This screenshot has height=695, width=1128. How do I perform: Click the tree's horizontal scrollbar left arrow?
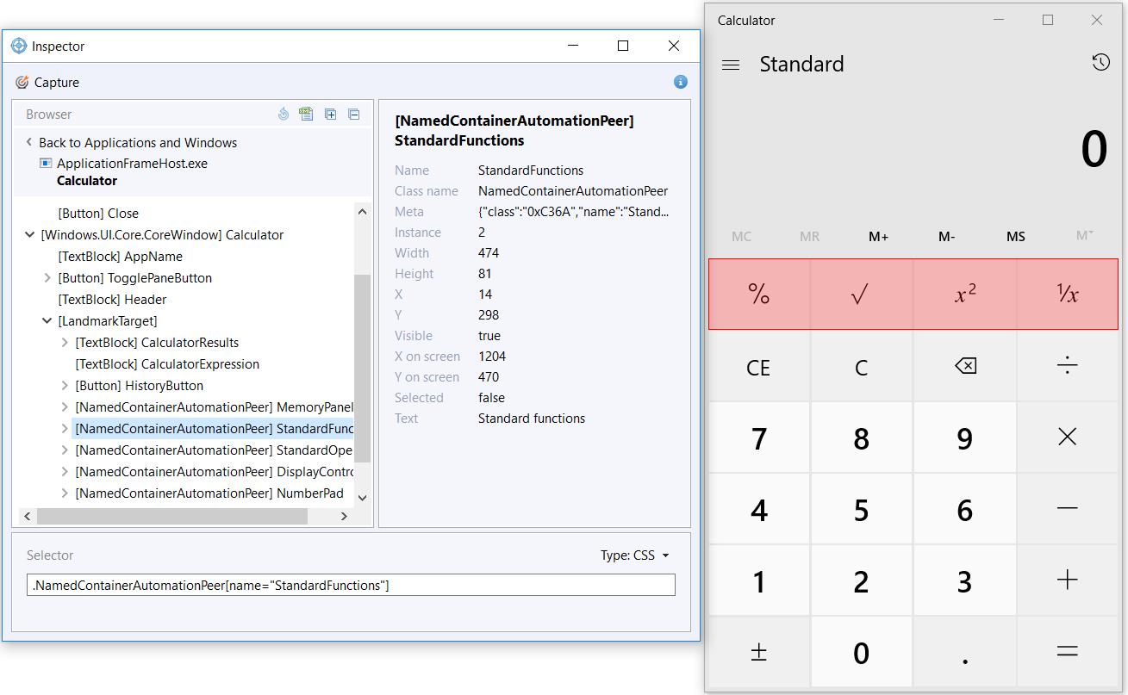point(27,517)
